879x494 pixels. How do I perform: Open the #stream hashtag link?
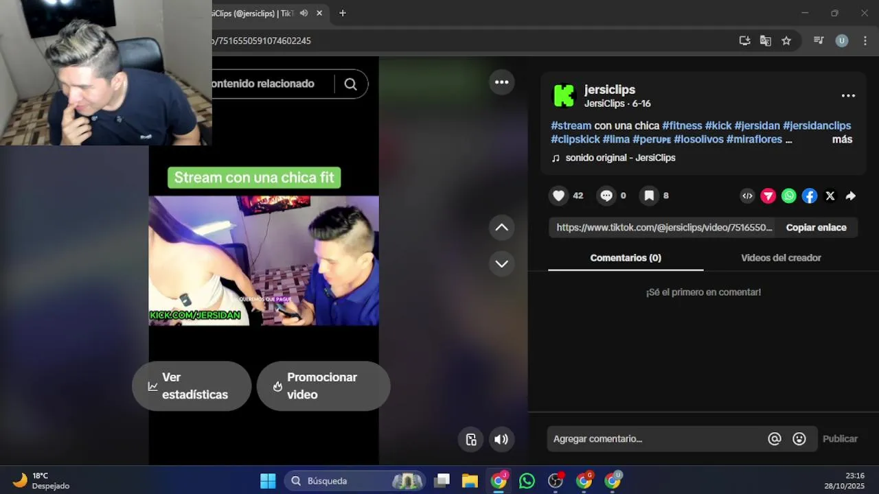571,126
